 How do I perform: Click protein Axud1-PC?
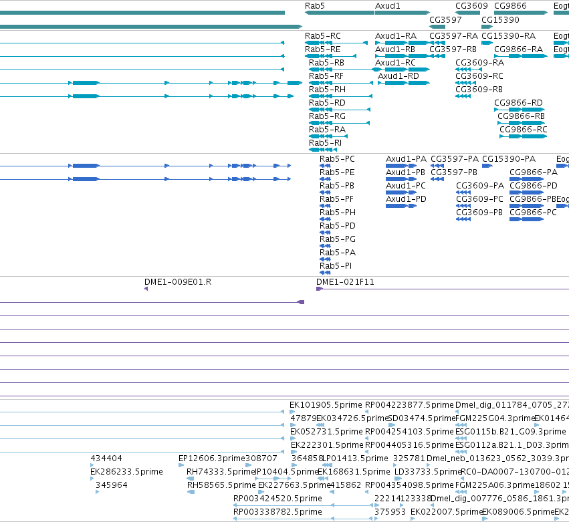[406, 186]
